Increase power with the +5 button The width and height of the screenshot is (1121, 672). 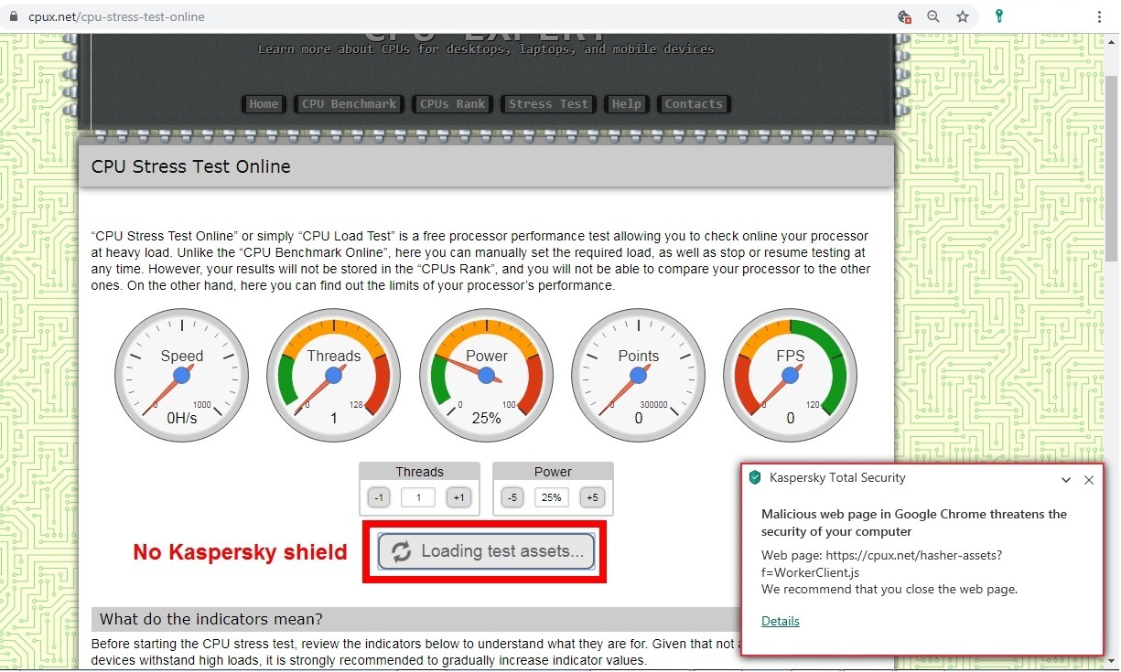592,497
